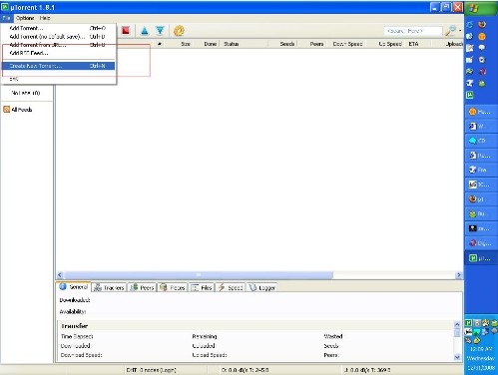Switch to the Trackers tab
The height and width of the screenshot is (375, 498).
109,287
